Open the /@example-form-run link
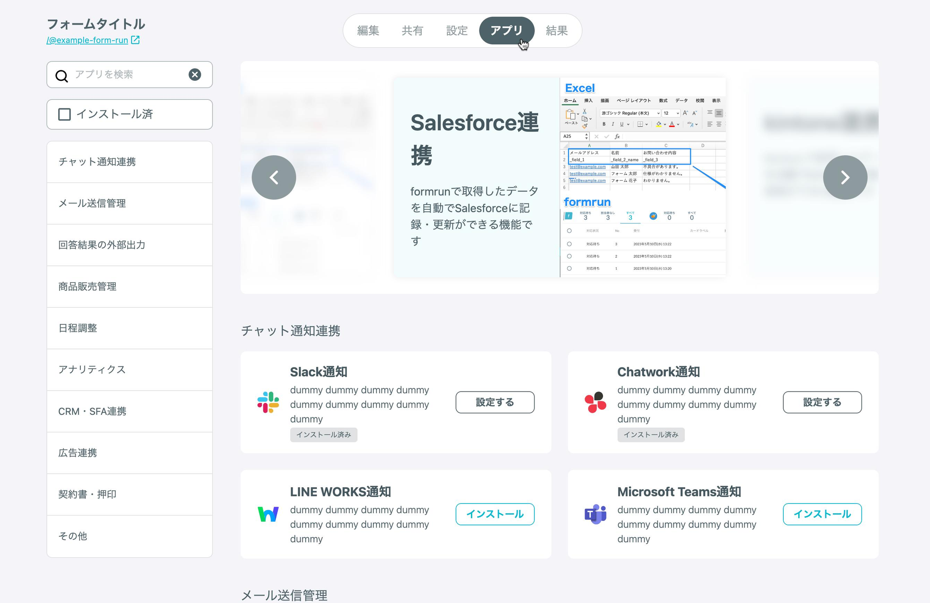 tap(87, 40)
